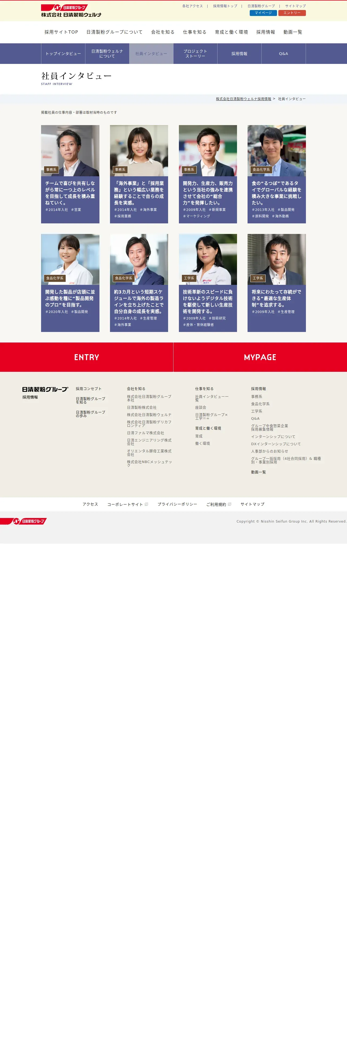
Task: Open footer link DXインターンシップについて
Action: pos(276,444)
